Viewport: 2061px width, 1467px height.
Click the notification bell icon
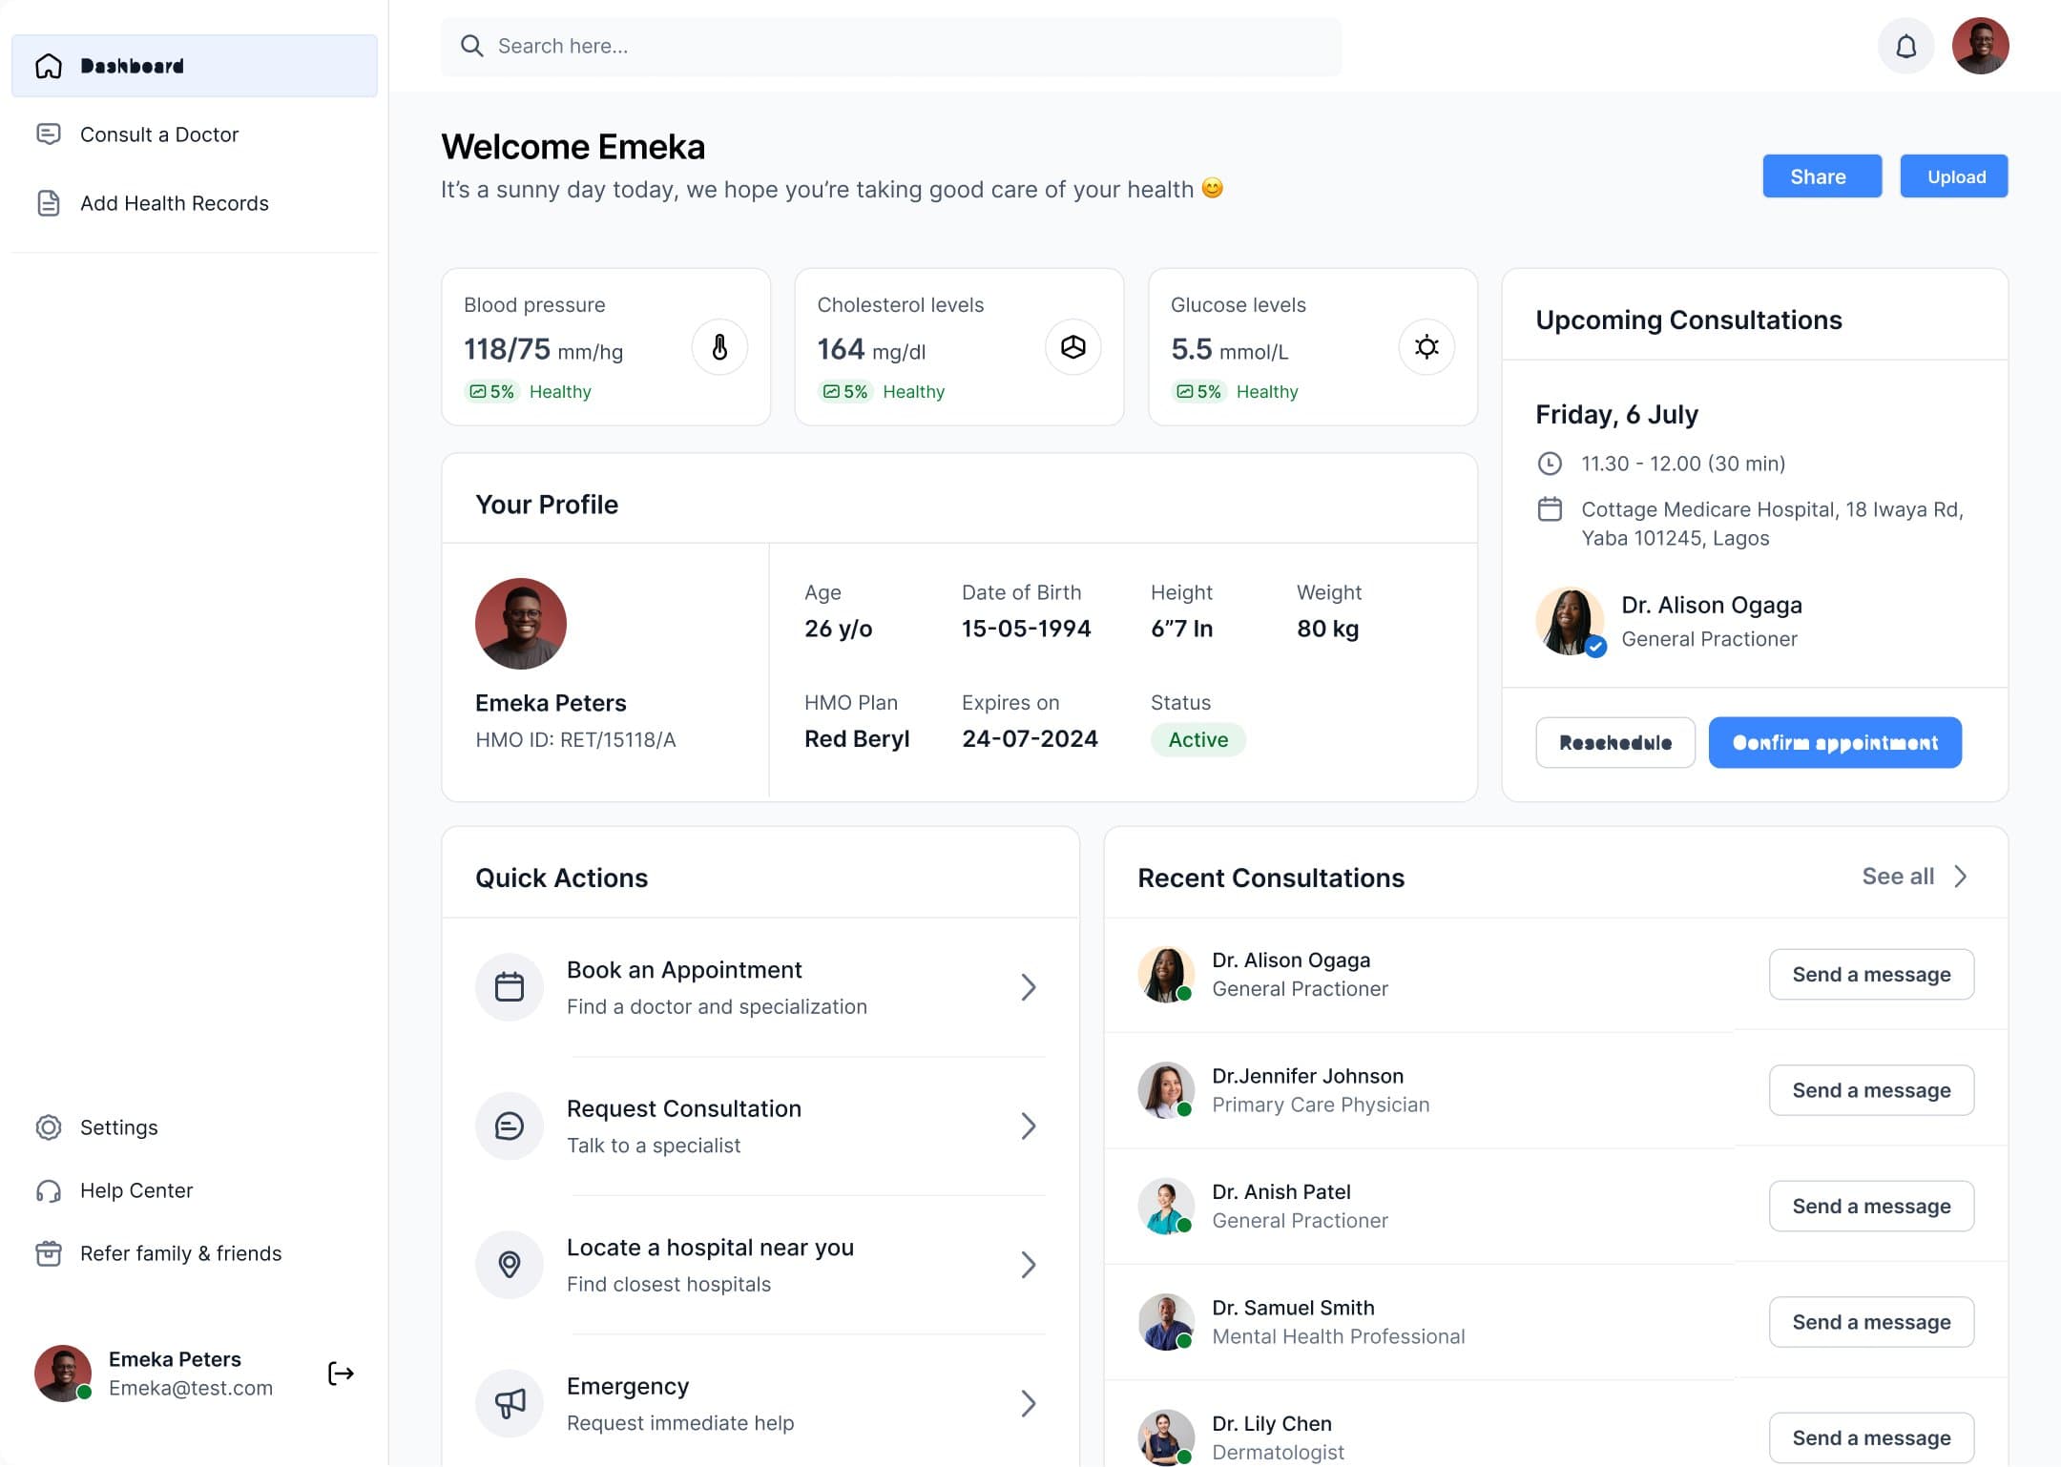click(1905, 46)
